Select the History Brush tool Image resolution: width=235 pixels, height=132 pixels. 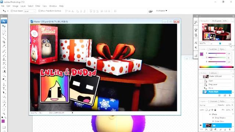[x=4, y=63]
